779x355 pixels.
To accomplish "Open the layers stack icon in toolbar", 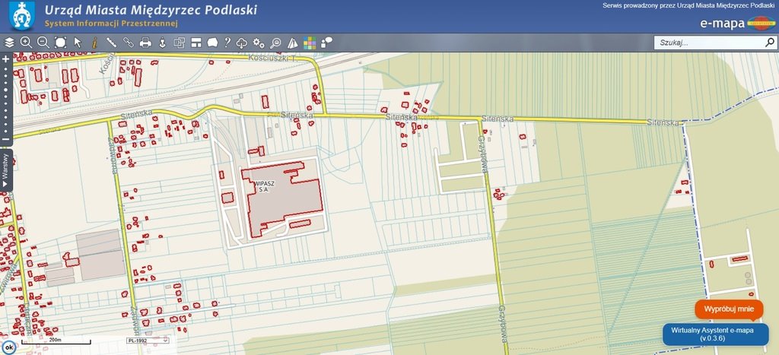I will point(10,43).
